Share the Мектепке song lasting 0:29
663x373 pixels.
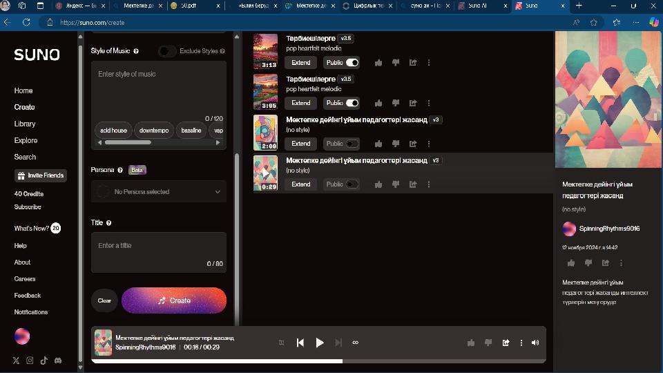[413, 184]
